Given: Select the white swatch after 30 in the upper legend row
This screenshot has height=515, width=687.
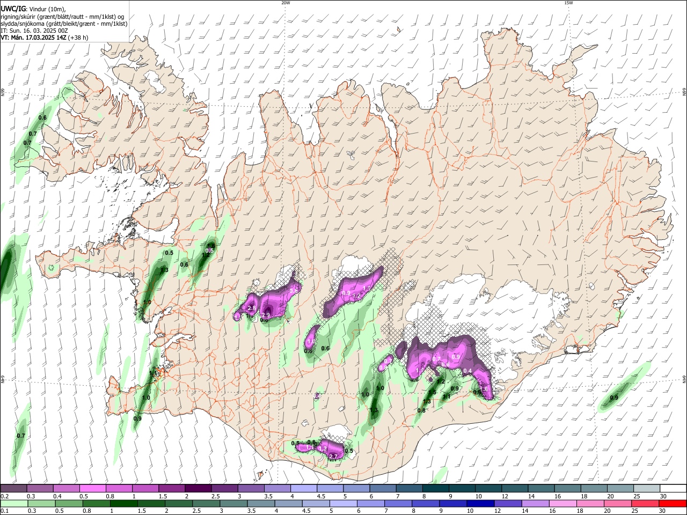Looking at the screenshot, I should coord(673,488).
